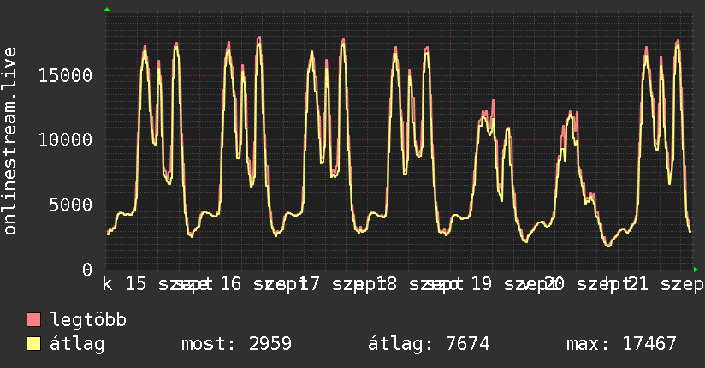
Task: Click the onlinestream.live vertical axis title
Action: click(9, 141)
